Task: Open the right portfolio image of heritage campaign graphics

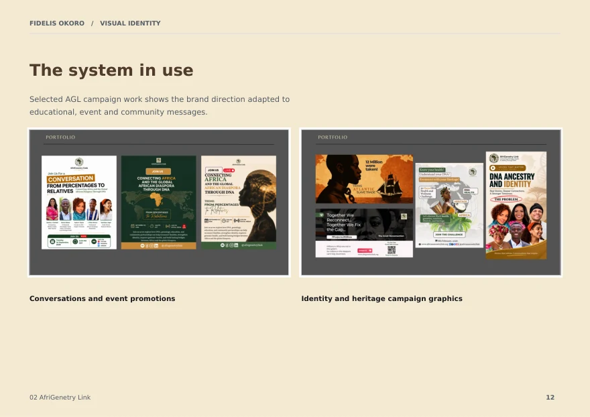Action: pyautogui.click(x=431, y=202)
